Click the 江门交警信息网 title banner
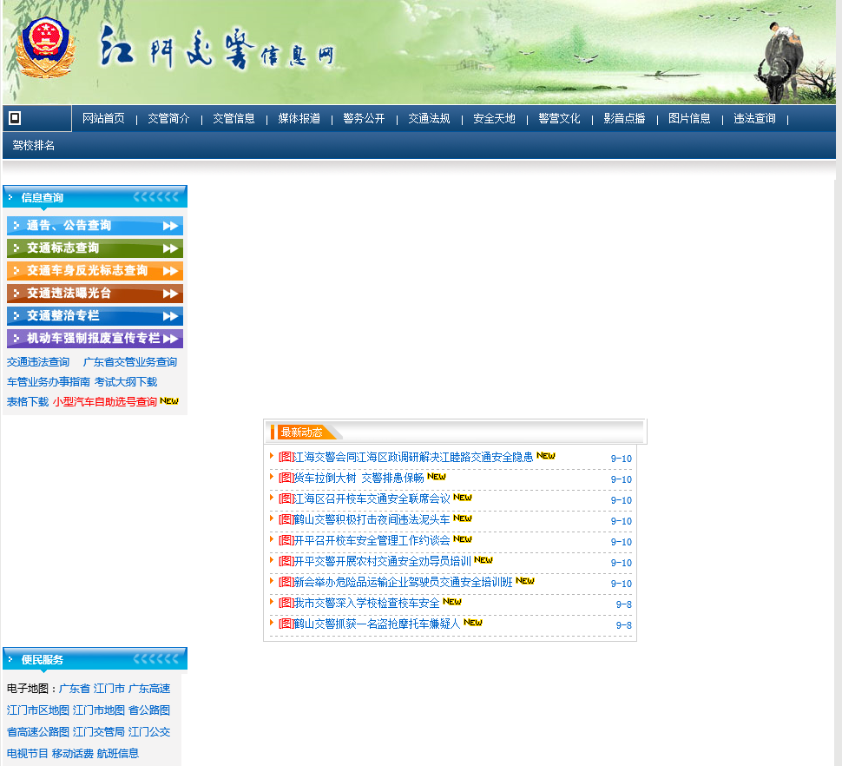 218,50
